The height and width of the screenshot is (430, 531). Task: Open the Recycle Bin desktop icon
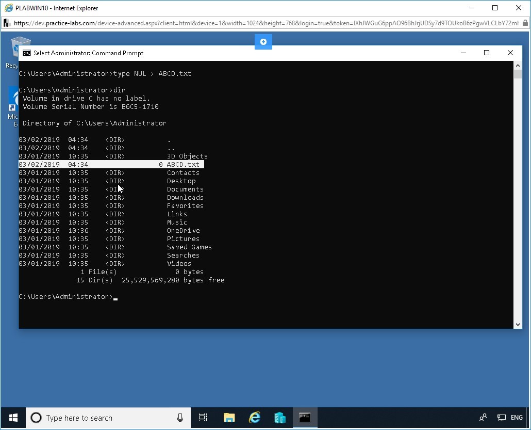[x=16, y=53]
